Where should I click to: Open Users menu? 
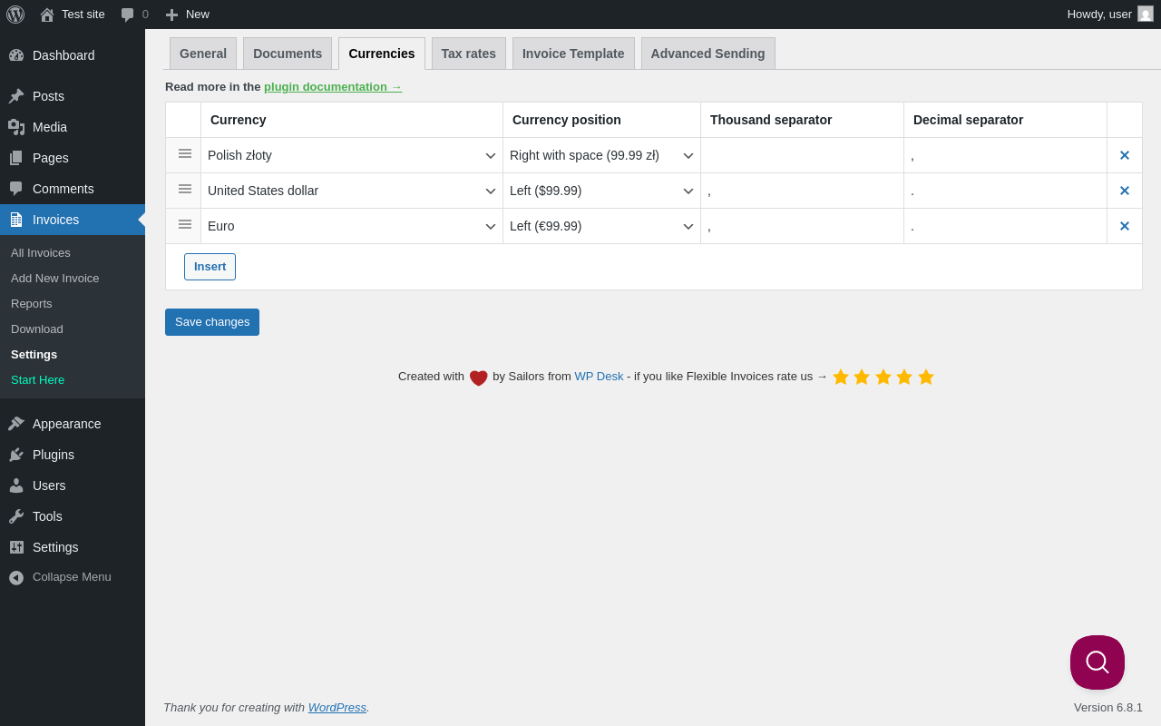(x=73, y=486)
